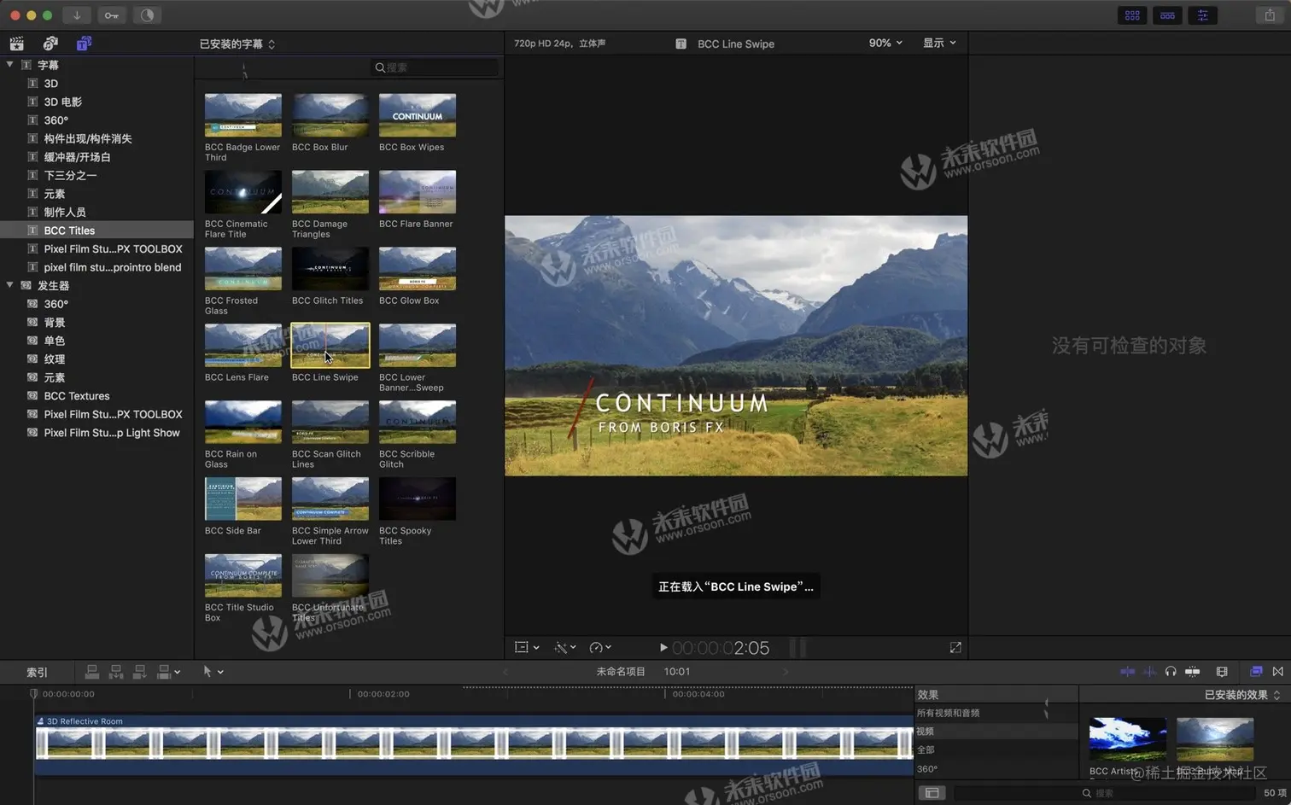The height and width of the screenshot is (805, 1291).
Task: Click the insert clip edit icon
Action: click(x=116, y=672)
